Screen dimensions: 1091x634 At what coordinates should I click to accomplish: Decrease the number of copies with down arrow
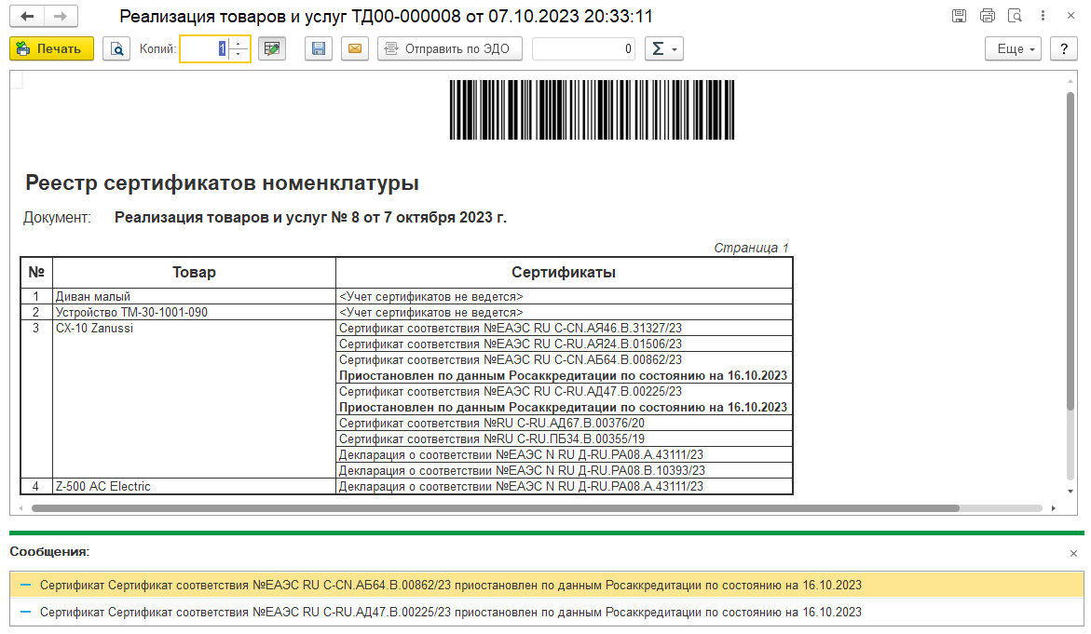tap(239, 55)
